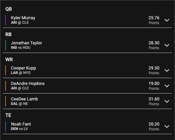Screen dimensions: 175x140
Task: Open Jonathan Taylor player name
Action: click(x=27, y=43)
